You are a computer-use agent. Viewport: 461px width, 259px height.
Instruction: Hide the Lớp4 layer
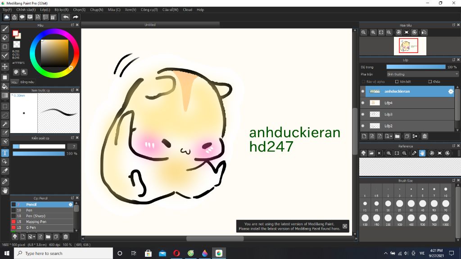[x=363, y=103]
